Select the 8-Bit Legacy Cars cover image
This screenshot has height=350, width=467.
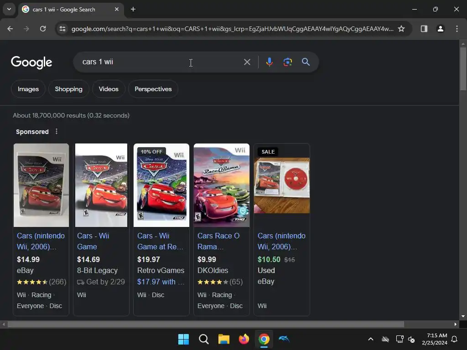pos(101,185)
